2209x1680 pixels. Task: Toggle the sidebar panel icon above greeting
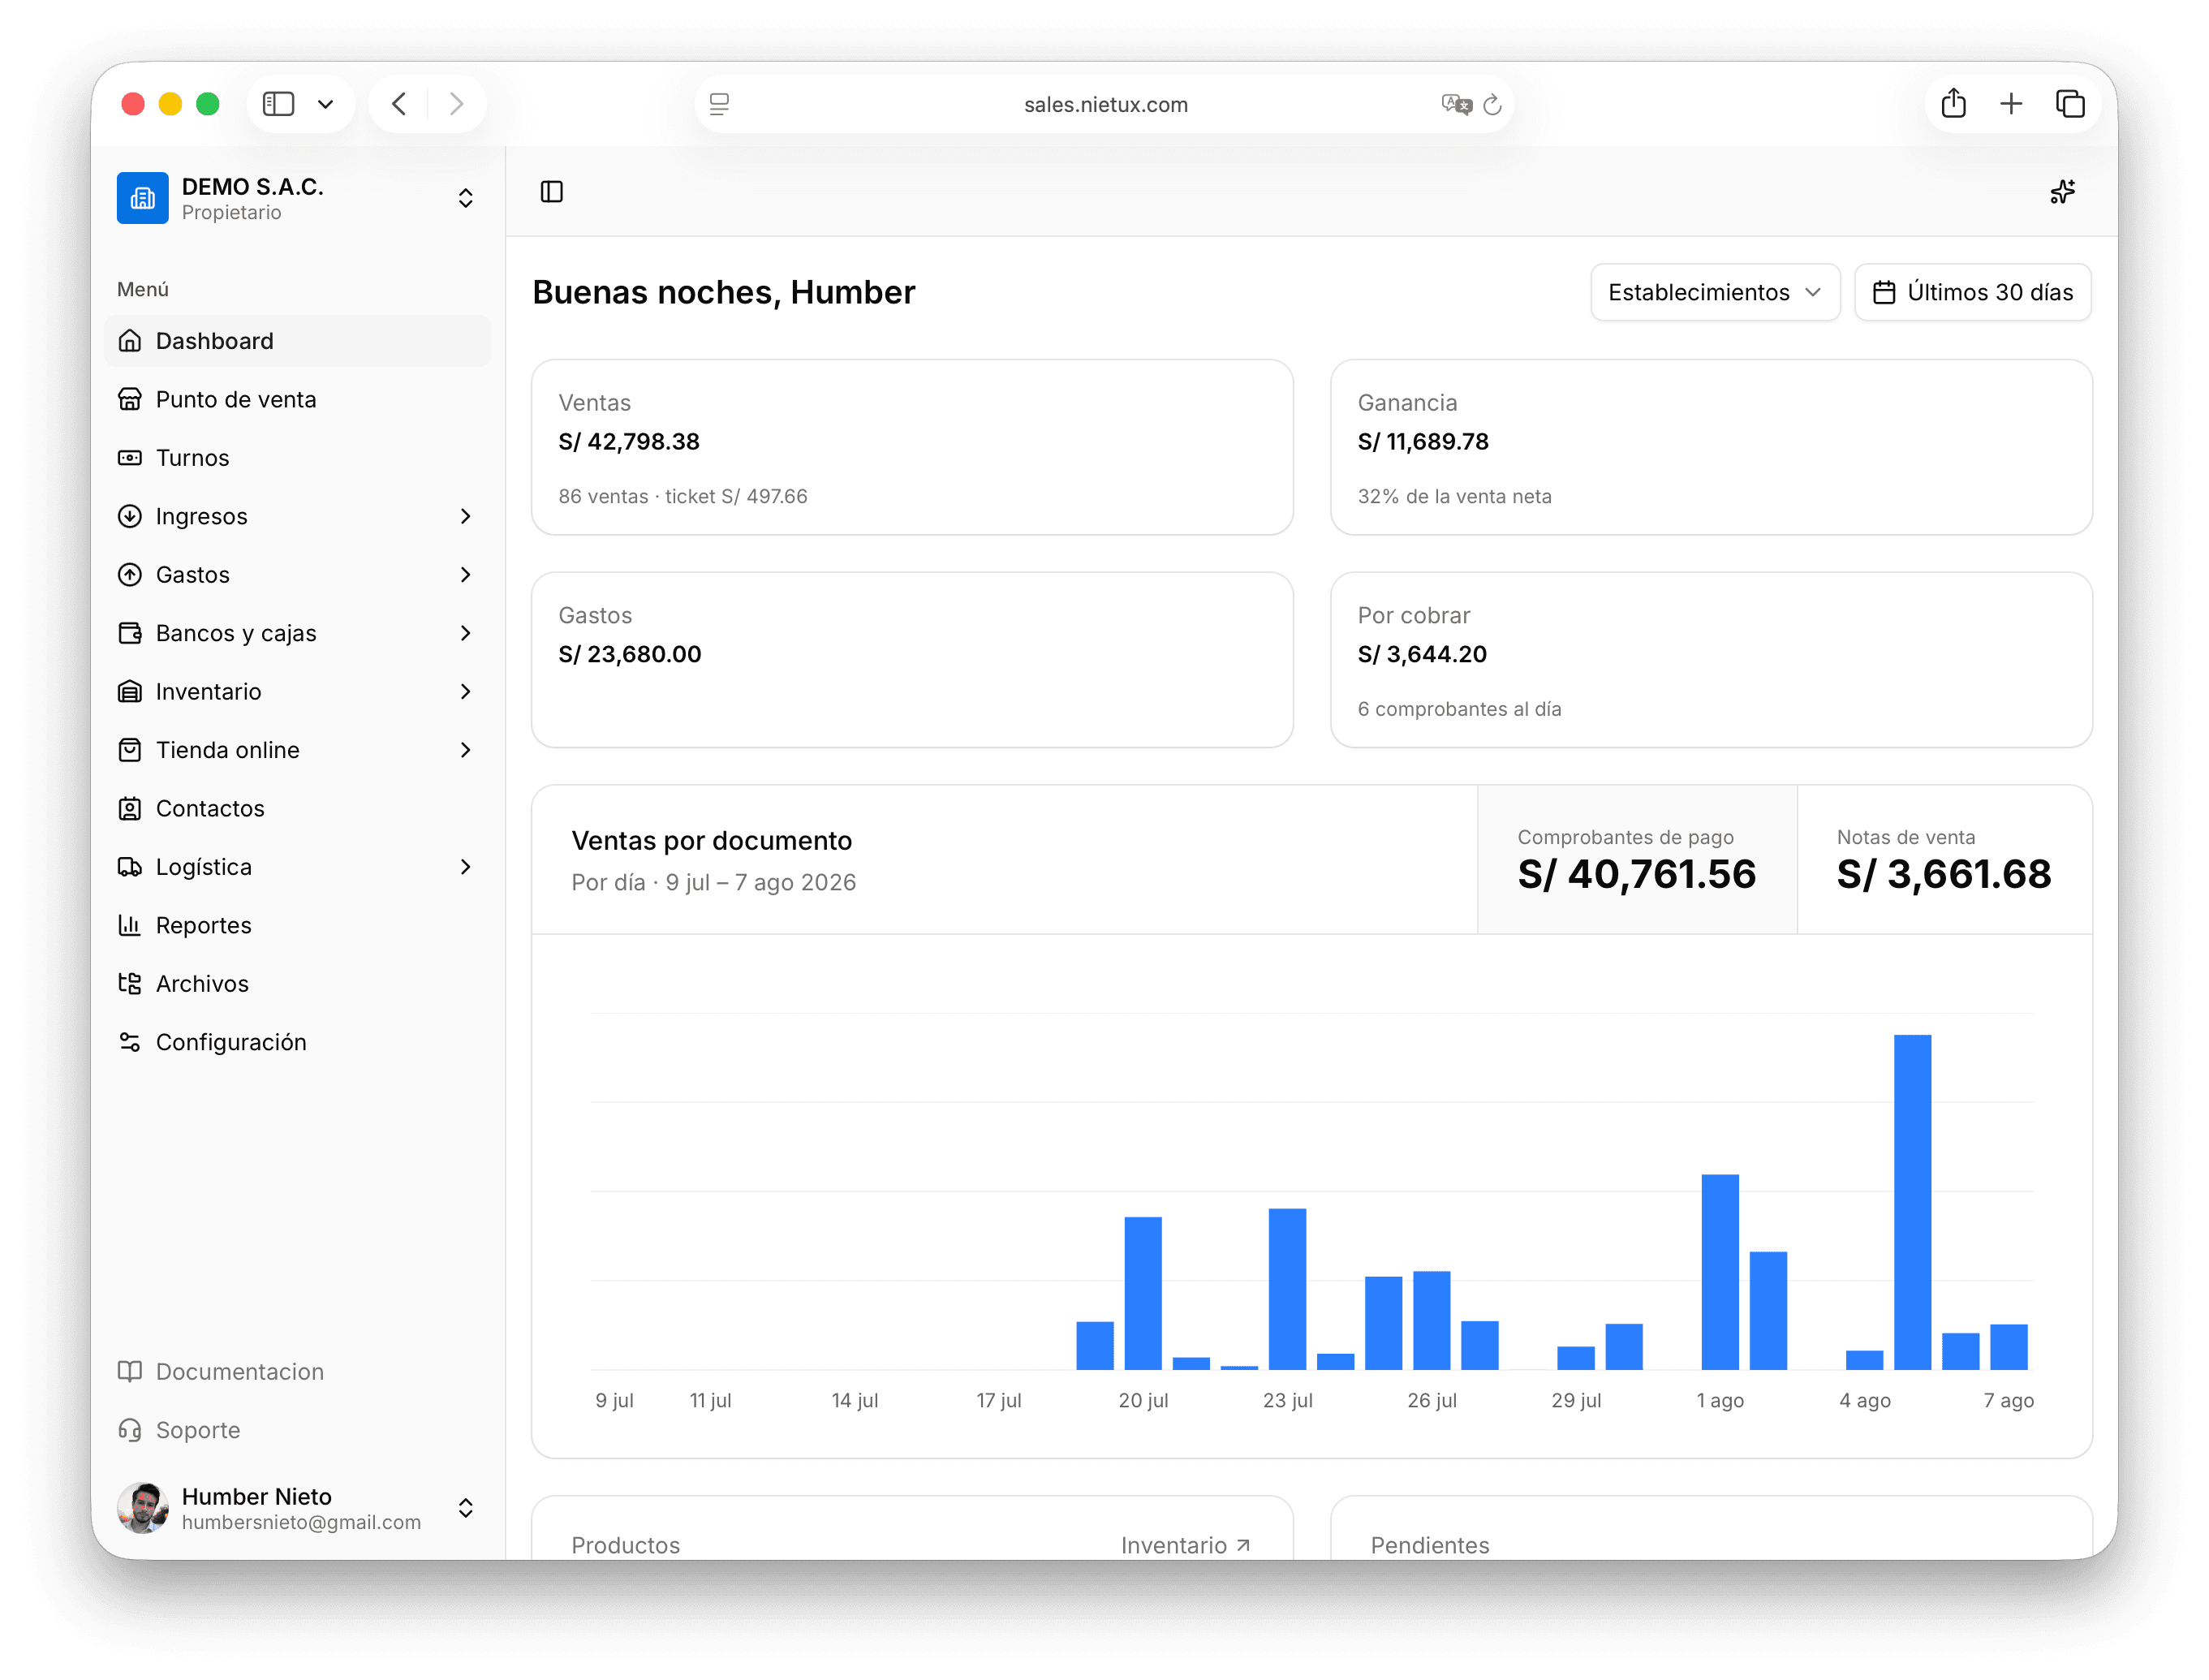click(x=552, y=191)
